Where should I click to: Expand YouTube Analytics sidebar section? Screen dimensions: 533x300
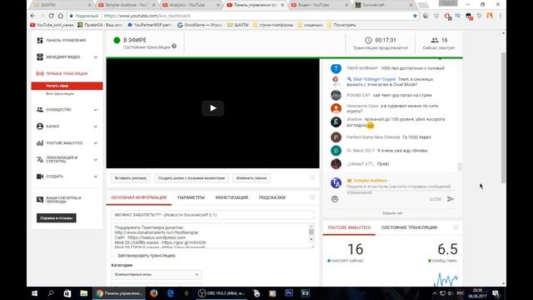tap(96, 142)
